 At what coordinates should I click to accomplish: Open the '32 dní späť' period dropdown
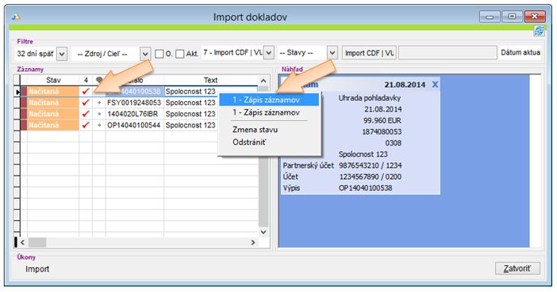(x=62, y=54)
